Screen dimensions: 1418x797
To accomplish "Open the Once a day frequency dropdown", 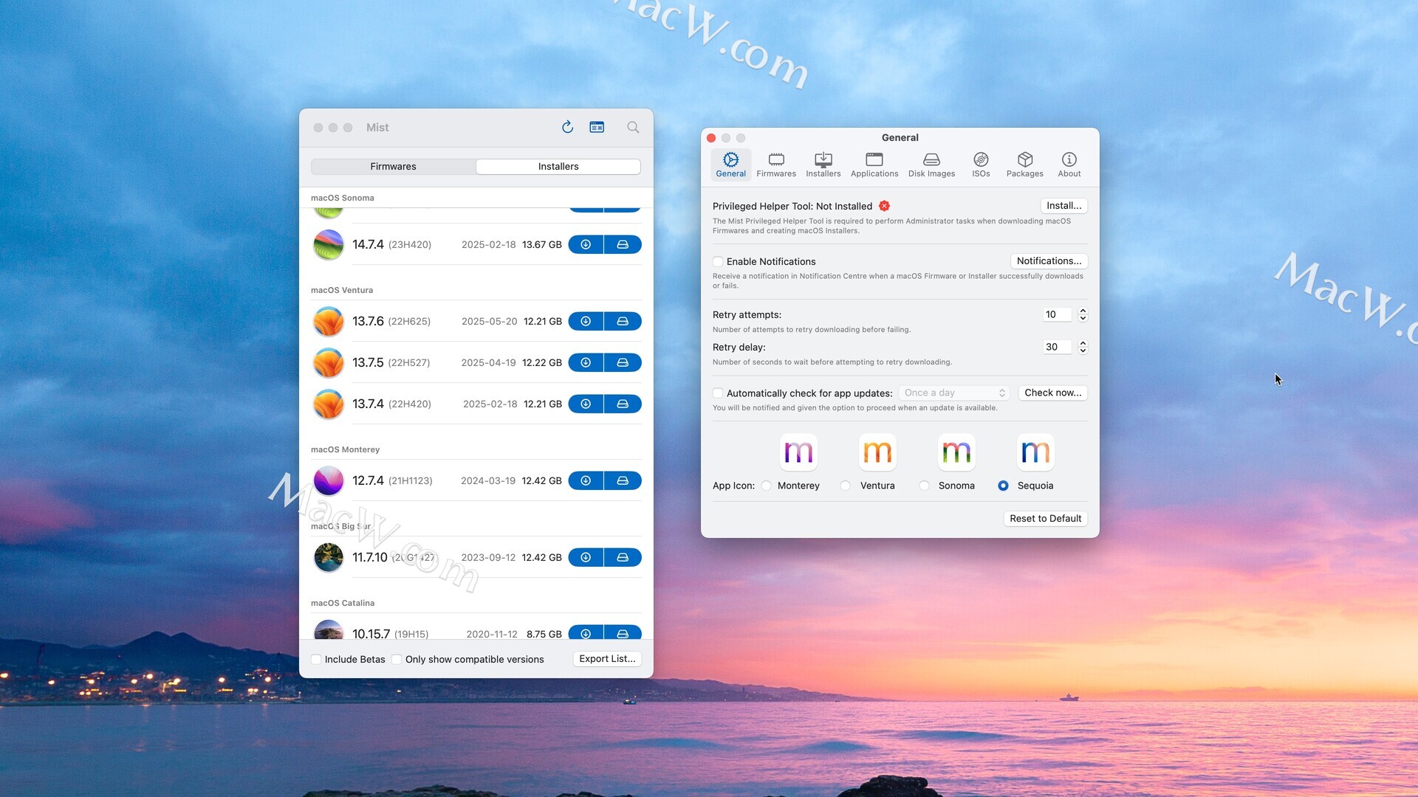I will 954,393.
